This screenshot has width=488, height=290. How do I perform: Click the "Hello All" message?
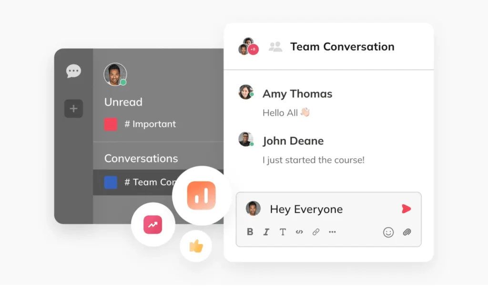point(286,112)
